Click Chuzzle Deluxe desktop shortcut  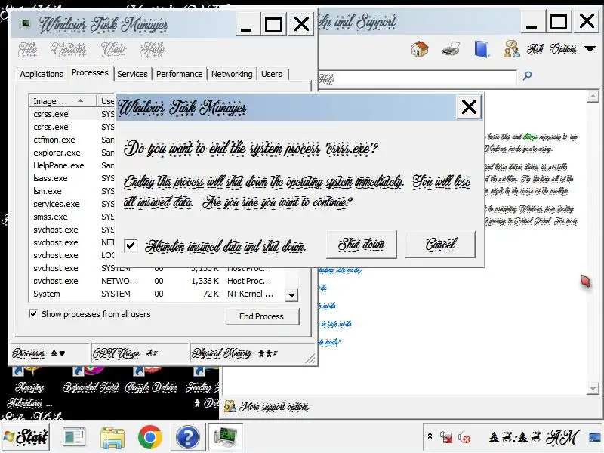[x=150, y=380]
